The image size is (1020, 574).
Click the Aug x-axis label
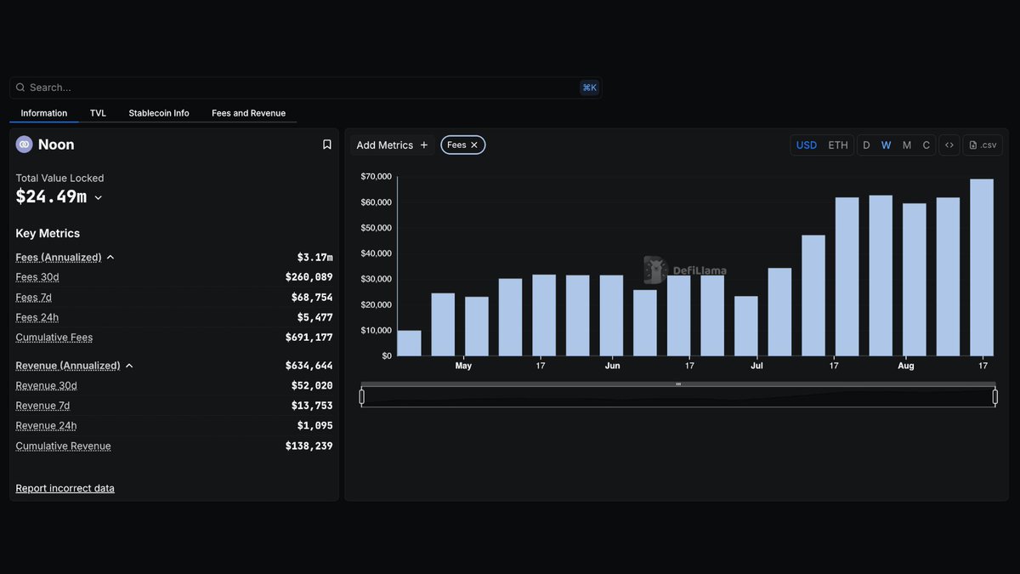[x=906, y=366]
